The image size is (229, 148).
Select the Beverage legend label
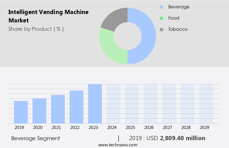(179, 7)
